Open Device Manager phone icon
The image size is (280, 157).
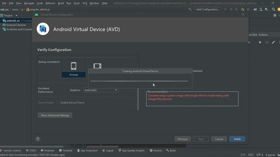261,10
